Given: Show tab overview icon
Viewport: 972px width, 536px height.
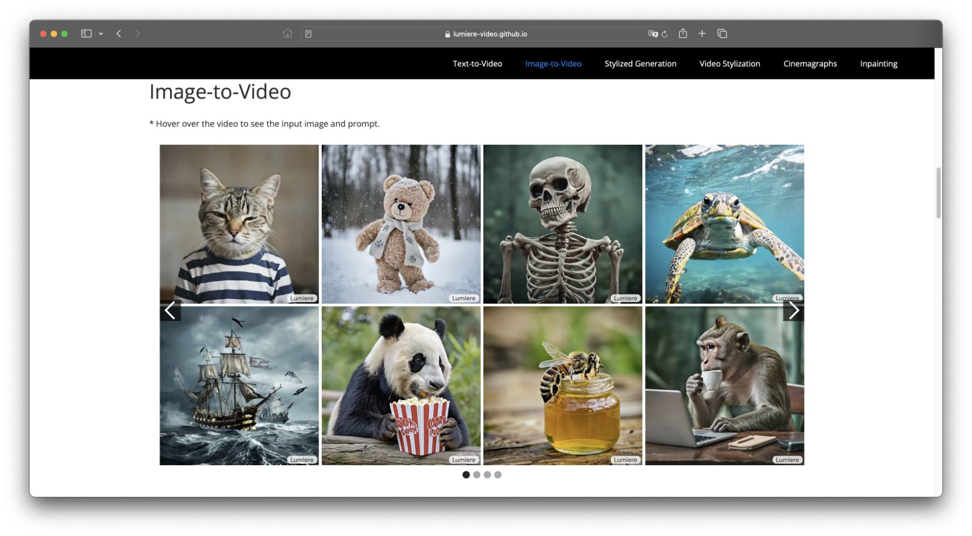Looking at the screenshot, I should pyautogui.click(x=722, y=33).
